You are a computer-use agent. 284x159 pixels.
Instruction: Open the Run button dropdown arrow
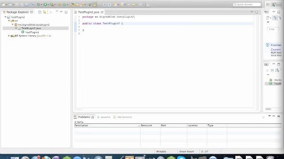click(x=48, y=5)
